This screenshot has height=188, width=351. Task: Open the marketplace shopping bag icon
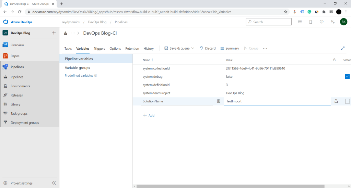coord(311,22)
